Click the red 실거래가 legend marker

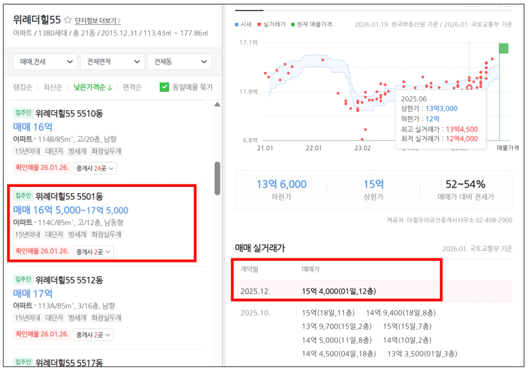point(259,24)
